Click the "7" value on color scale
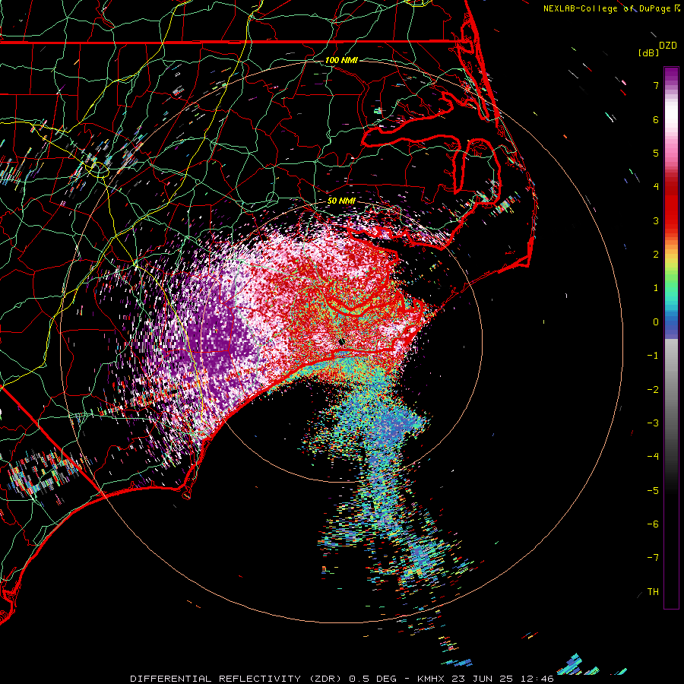The height and width of the screenshot is (684, 684). click(656, 85)
